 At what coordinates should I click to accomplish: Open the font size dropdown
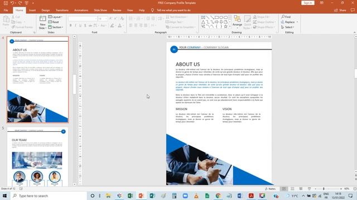click(107, 18)
